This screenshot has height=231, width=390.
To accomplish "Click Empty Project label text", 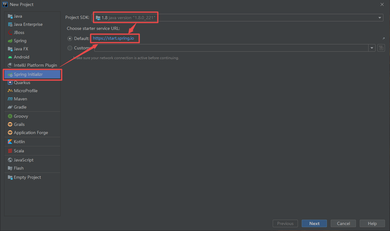I will [27, 177].
